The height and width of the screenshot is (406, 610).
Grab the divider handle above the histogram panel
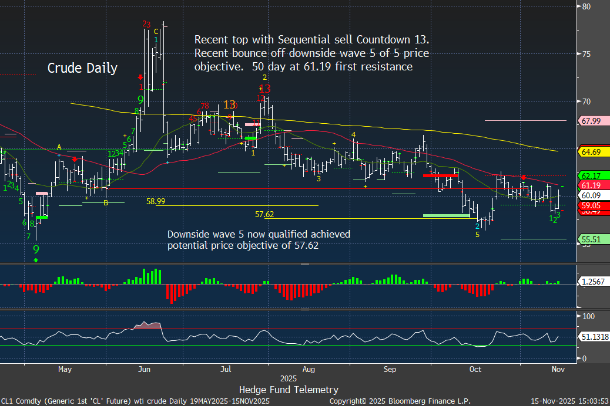(305, 265)
